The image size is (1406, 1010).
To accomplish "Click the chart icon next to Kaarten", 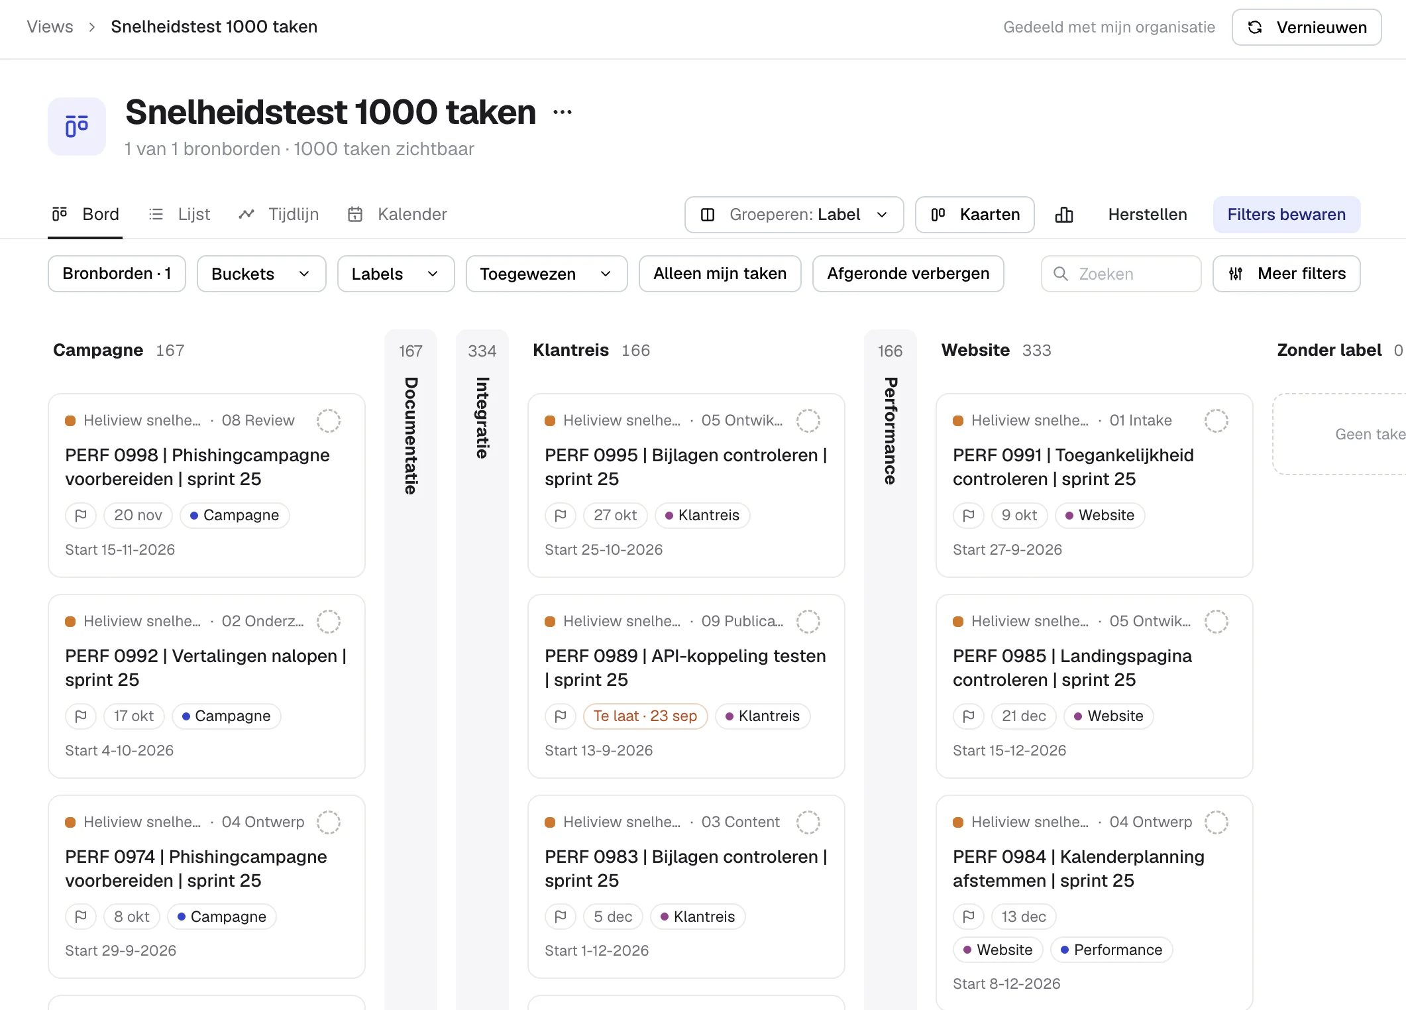I will [1064, 215].
